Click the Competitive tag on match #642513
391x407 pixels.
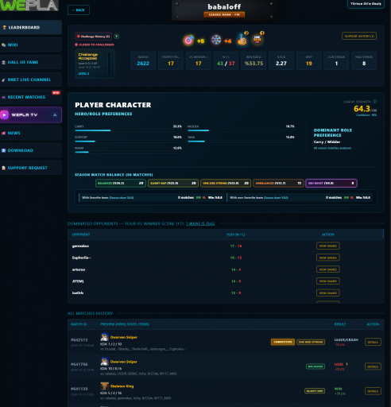click(283, 342)
